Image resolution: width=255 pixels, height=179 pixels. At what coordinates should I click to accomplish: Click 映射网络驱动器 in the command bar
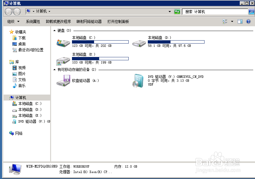pyautogui.click(x=89, y=21)
